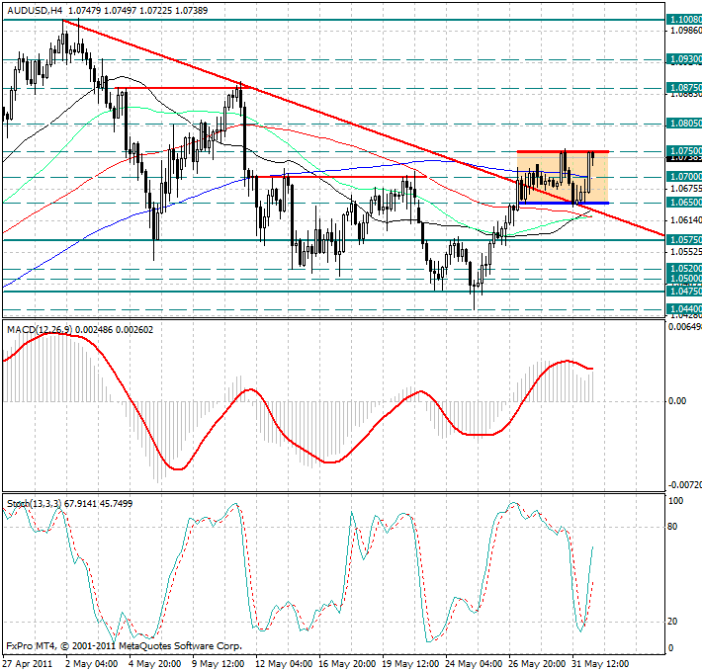The height and width of the screenshot is (671, 702).
Task: Click the 1.0575 price level label
Action: [x=684, y=240]
